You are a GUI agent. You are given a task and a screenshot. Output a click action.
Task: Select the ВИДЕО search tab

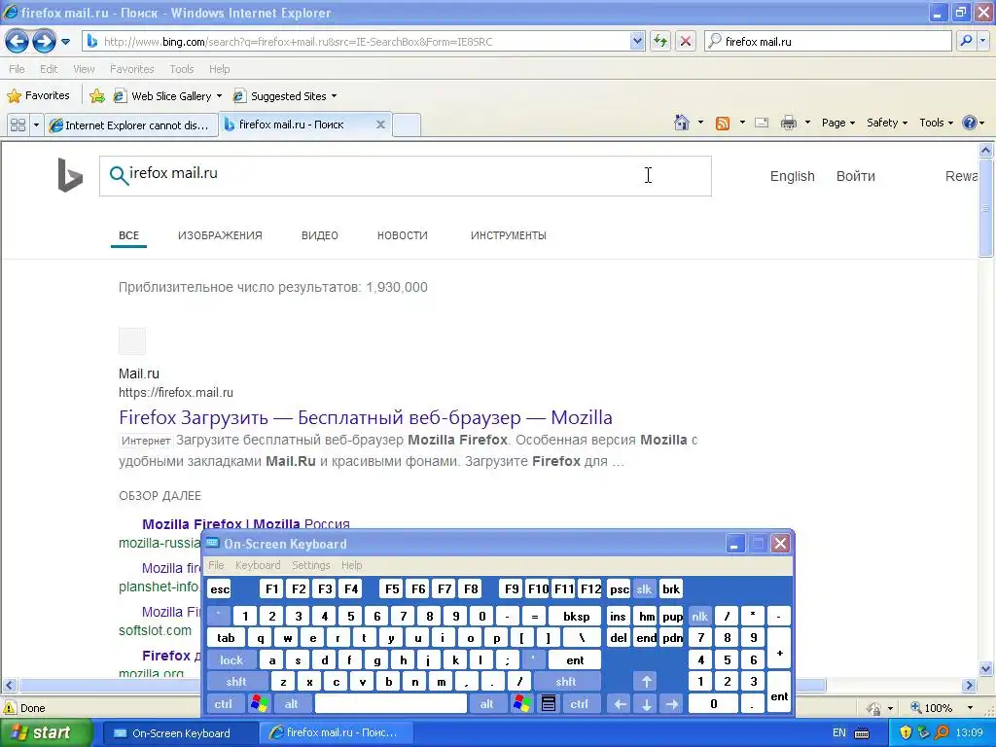[x=319, y=235]
